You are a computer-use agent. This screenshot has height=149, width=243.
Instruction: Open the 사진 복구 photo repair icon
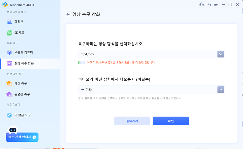(9, 83)
